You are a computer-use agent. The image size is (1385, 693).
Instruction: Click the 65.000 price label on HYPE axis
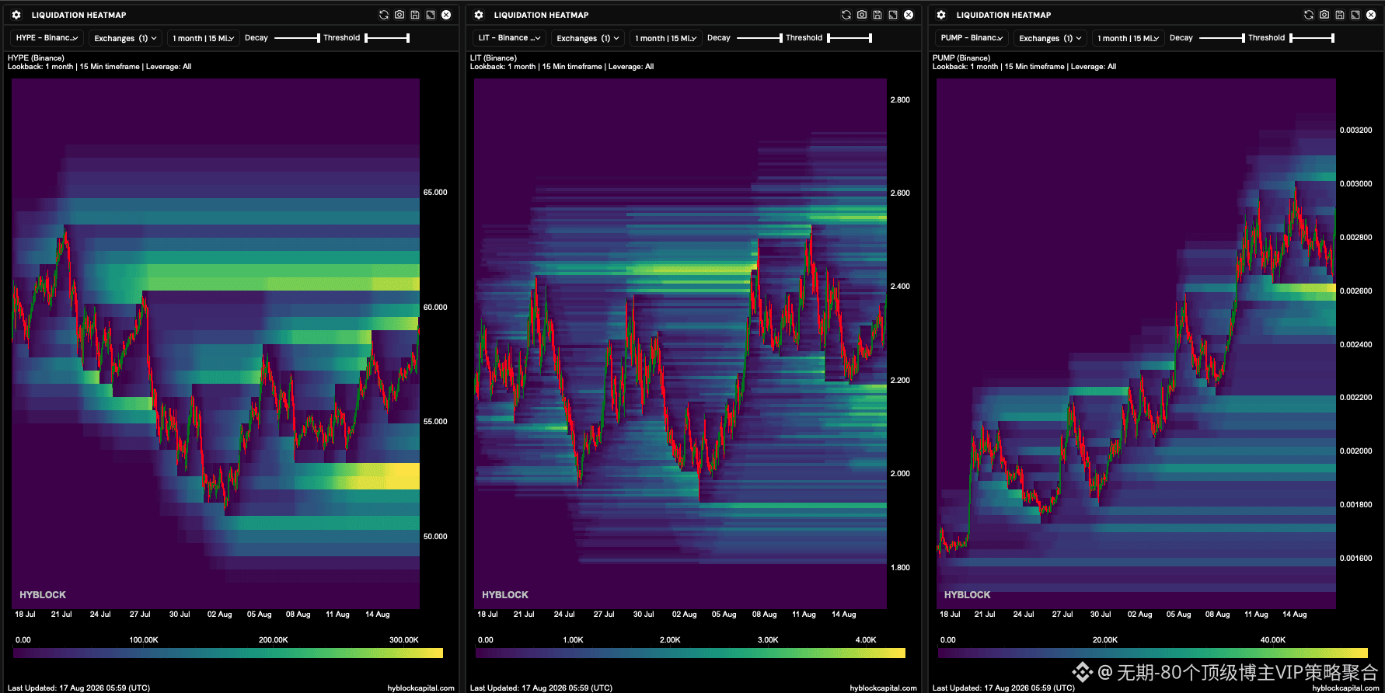tap(435, 193)
